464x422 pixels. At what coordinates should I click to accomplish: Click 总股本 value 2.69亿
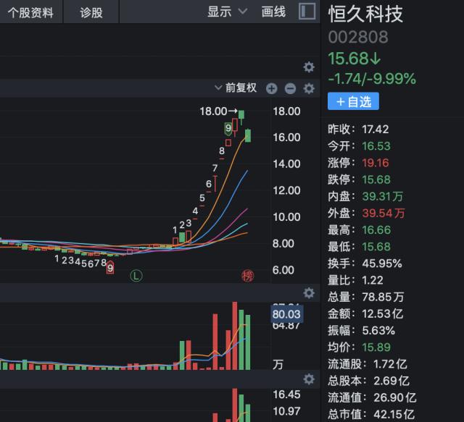click(391, 381)
